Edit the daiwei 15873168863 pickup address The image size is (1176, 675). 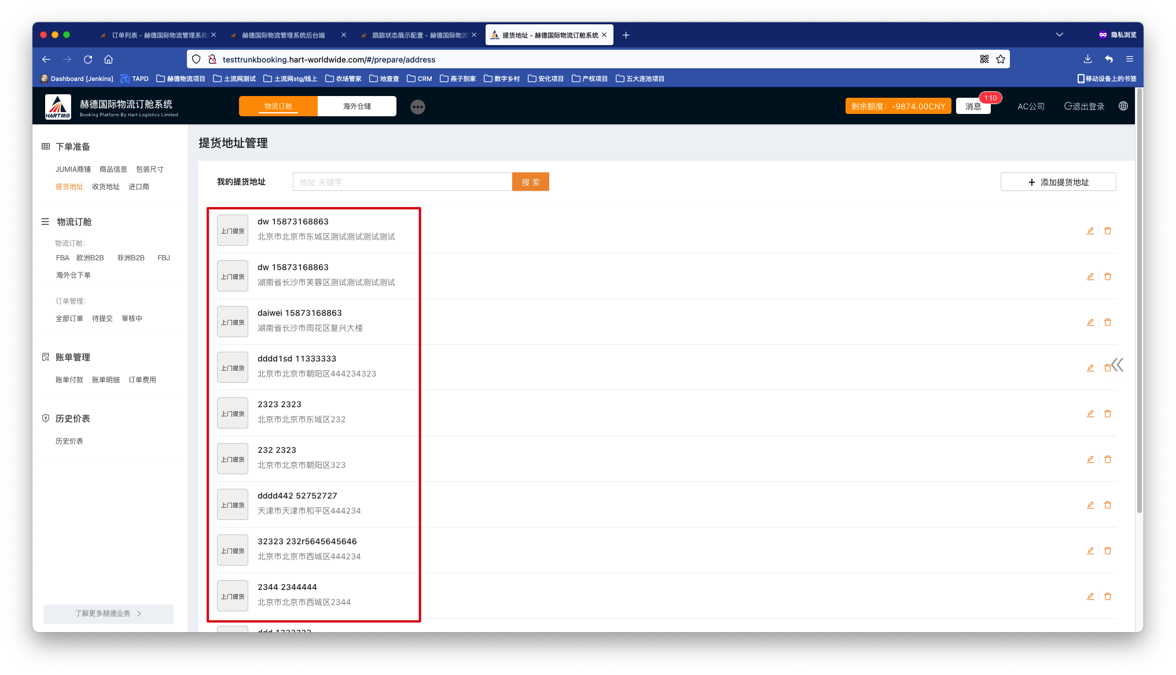[x=1090, y=322]
